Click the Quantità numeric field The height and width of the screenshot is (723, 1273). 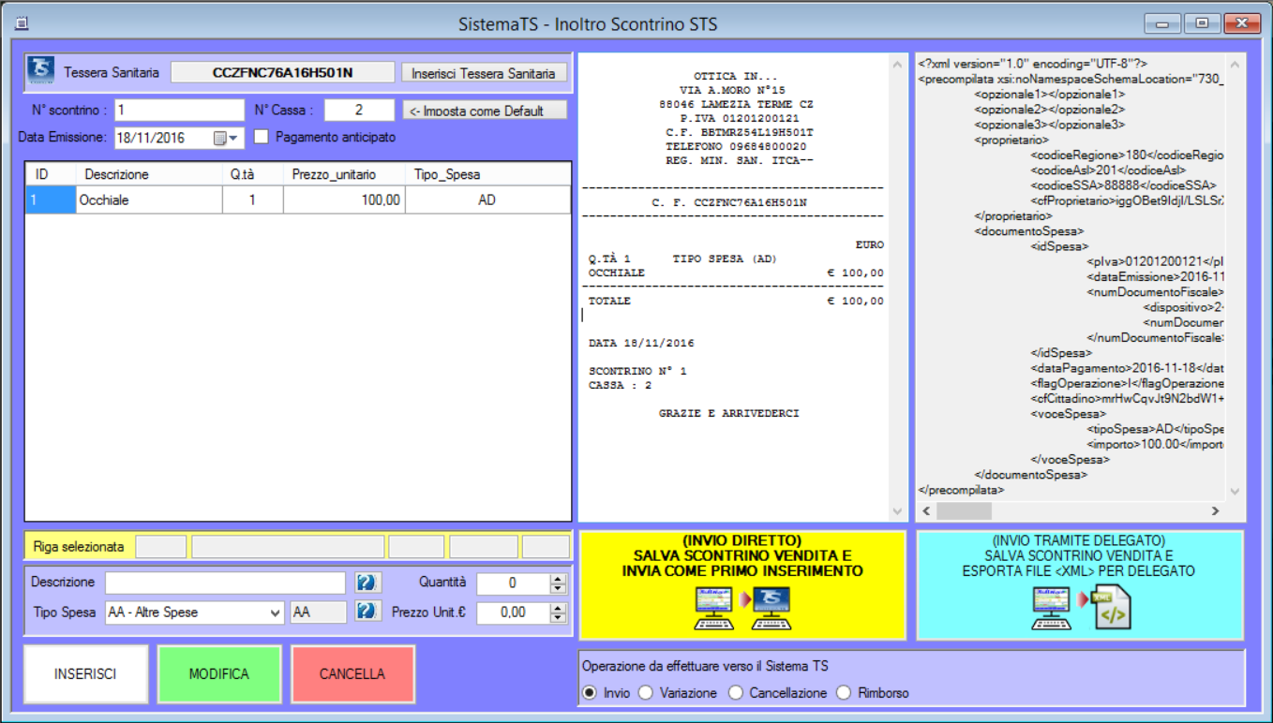(x=514, y=583)
